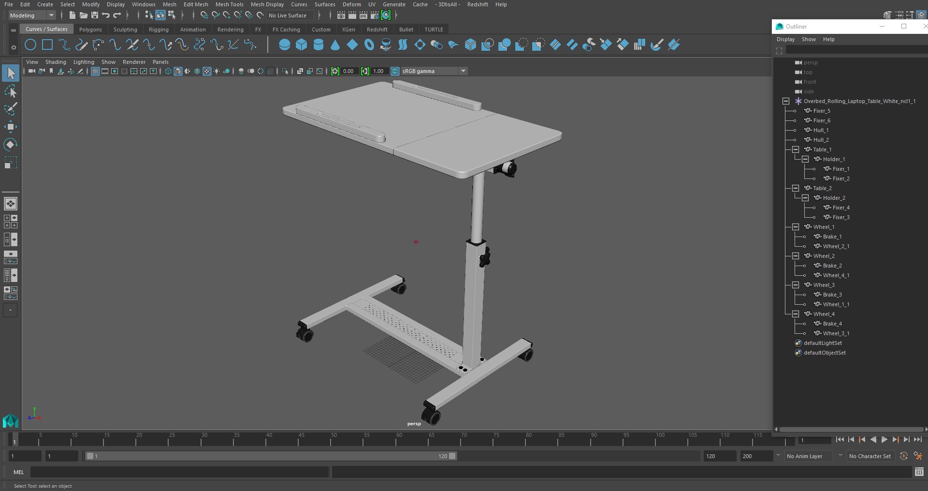Create a NURBS cylinder from shelf
928x491 pixels.
[x=319, y=45]
